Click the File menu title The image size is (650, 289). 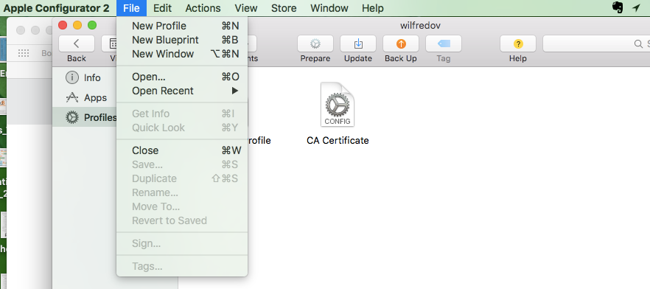pos(131,8)
